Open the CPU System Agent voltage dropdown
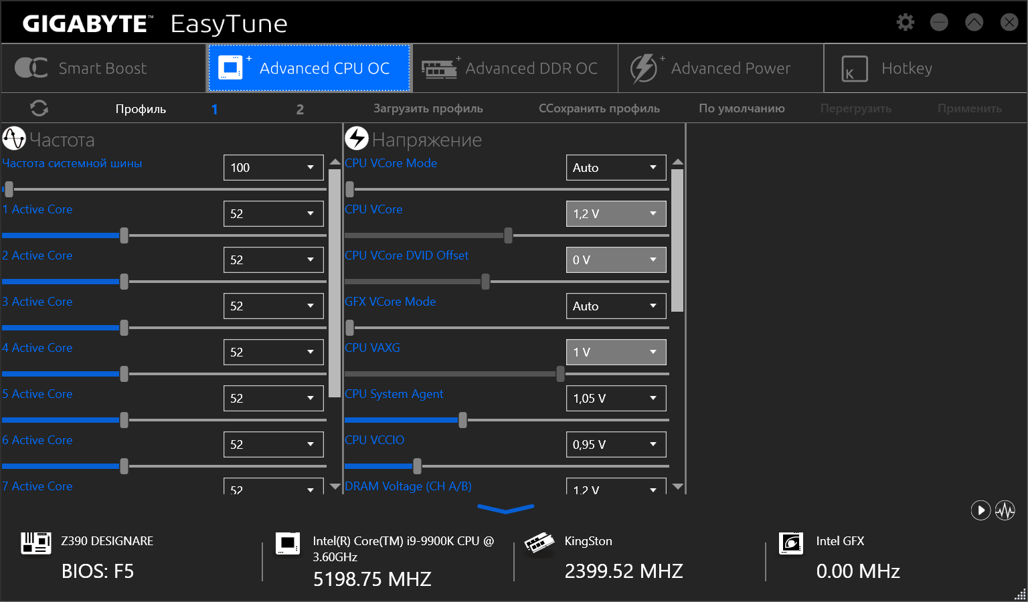The height and width of the screenshot is (602, 1028). pos(616,399)
